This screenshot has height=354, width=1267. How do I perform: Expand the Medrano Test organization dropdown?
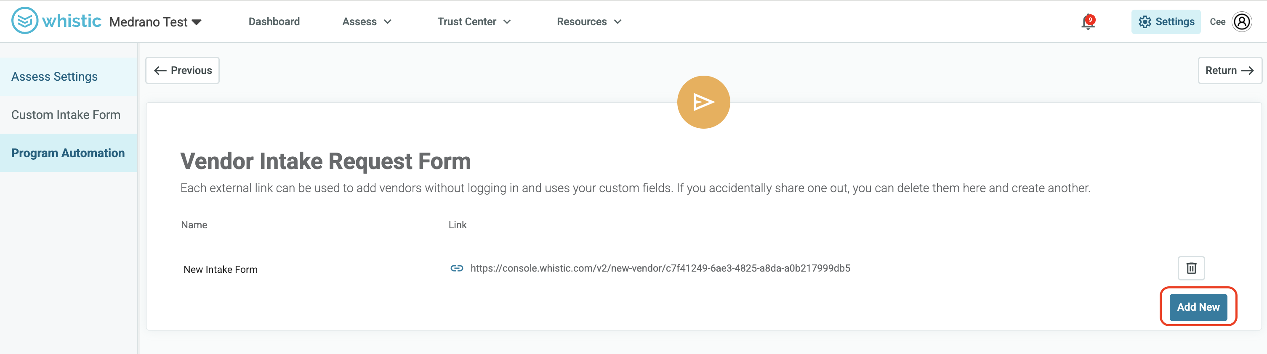click(155, 22)
